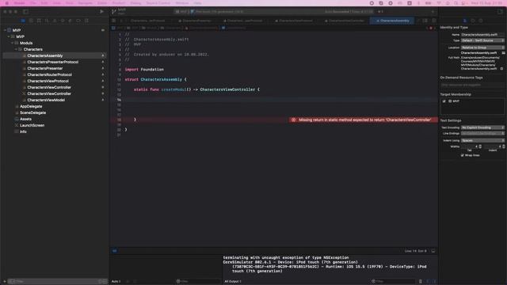The height and width of the screenshot is (285, 507).
Task: Open the Issue navigator icon
Action: [x=55, y=21]
